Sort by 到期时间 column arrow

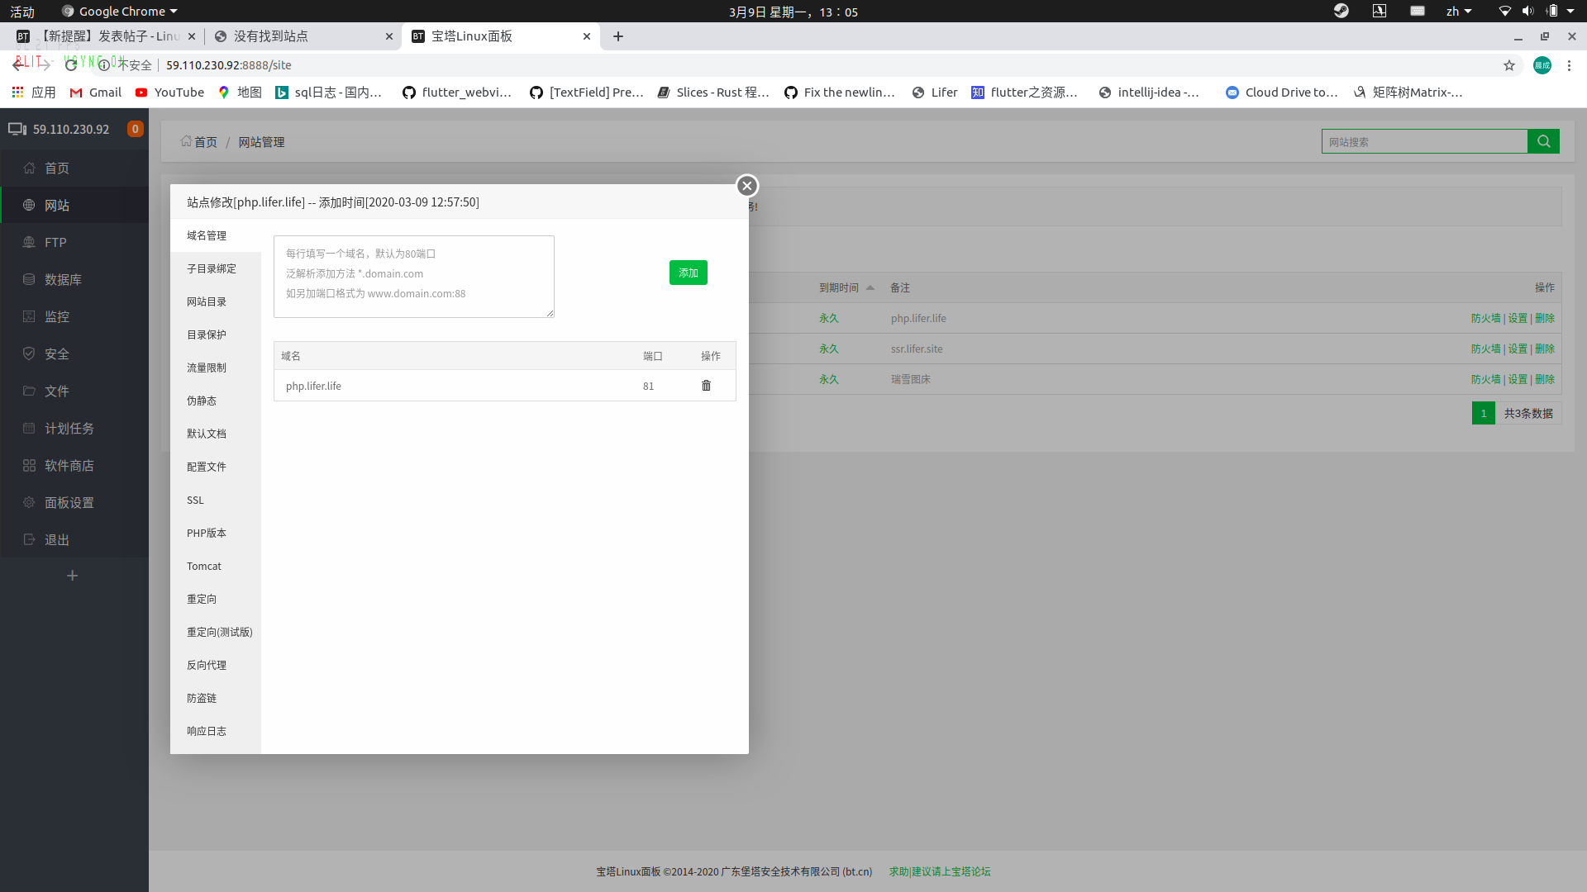870,287
